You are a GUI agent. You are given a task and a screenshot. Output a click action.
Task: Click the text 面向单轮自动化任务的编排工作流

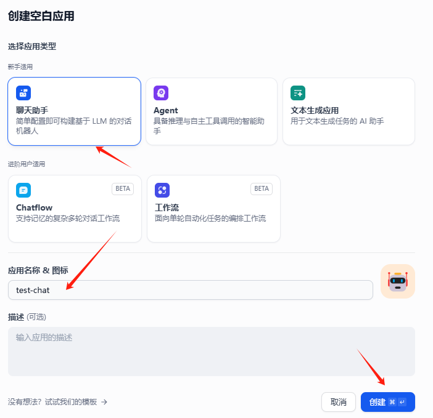210,218
